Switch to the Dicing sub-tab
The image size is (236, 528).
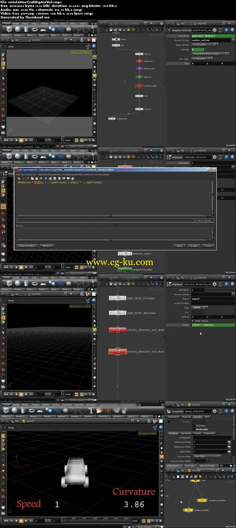point(197,433)
